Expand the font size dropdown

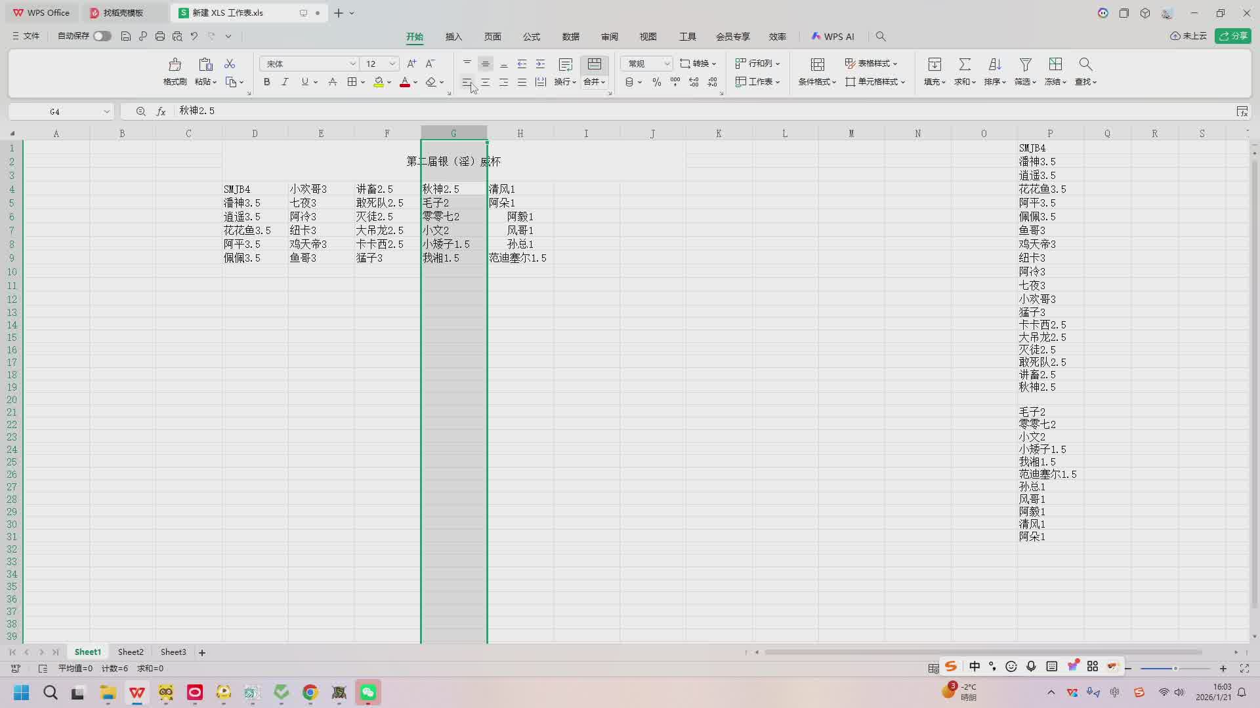(392, 64)
